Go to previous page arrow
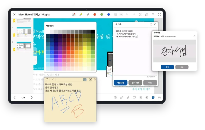The image size is (205, 130). pos(15,98)
